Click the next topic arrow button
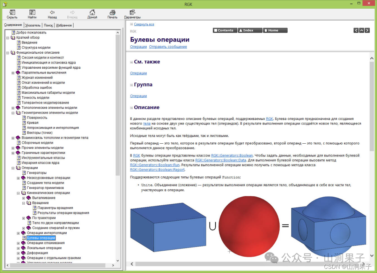Viewport: 377px width, 273px height. (x=367, y=30)
